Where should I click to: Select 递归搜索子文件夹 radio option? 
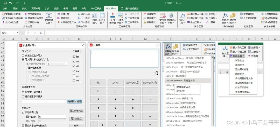[x=23, y=96]
